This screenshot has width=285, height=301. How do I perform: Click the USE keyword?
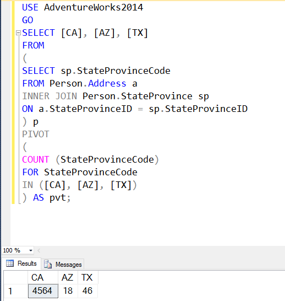[x=30, y=8]
